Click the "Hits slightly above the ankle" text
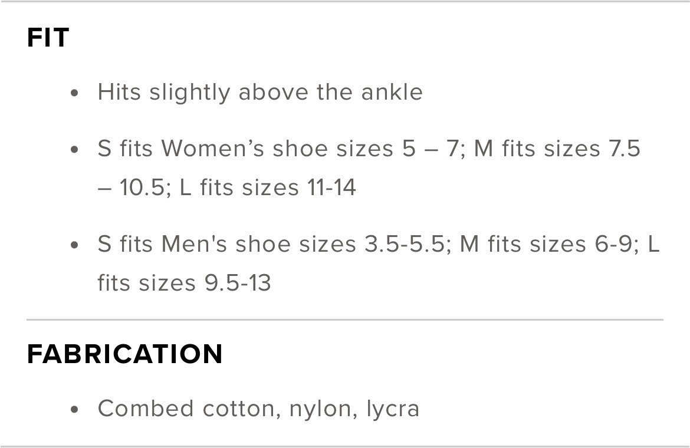This screenshot has width=690, height=448. [260, 93]
